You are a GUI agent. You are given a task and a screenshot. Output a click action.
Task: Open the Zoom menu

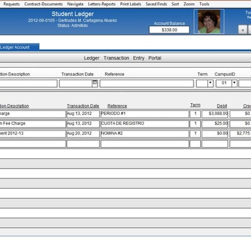point(189,4)
